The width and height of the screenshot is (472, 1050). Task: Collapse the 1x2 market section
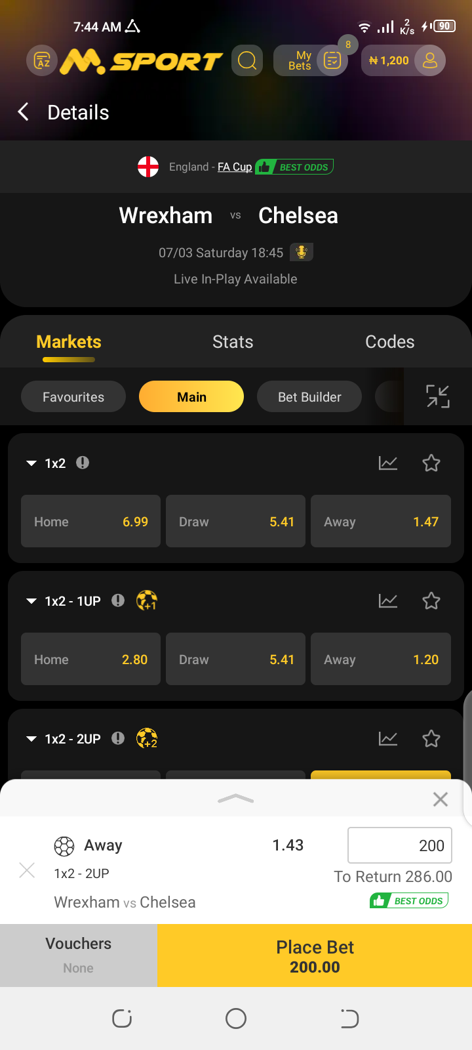tap(31, 463)
